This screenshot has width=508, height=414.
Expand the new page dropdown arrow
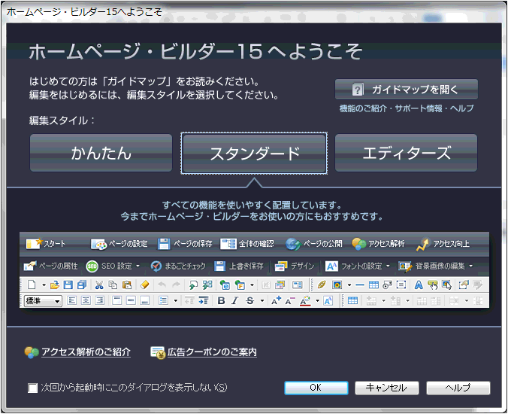click(x=44, y=285)
